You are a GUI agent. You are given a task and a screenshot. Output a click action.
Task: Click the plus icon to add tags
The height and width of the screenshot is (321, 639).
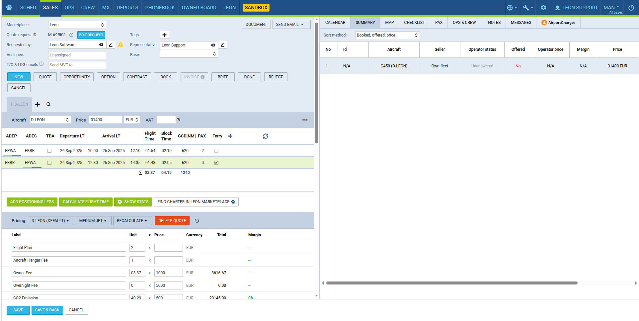click(x=164, y=35)
